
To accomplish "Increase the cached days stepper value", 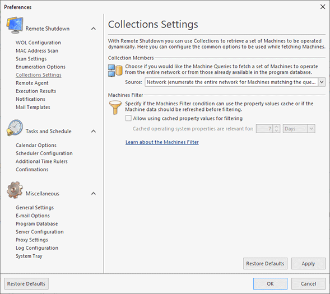I will (277, 127).
